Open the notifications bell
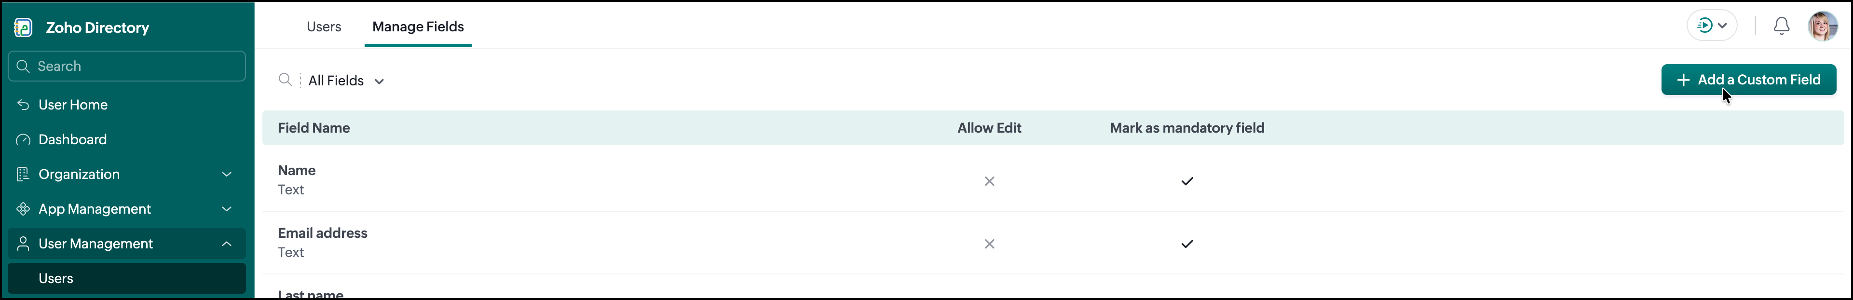 1781,26
